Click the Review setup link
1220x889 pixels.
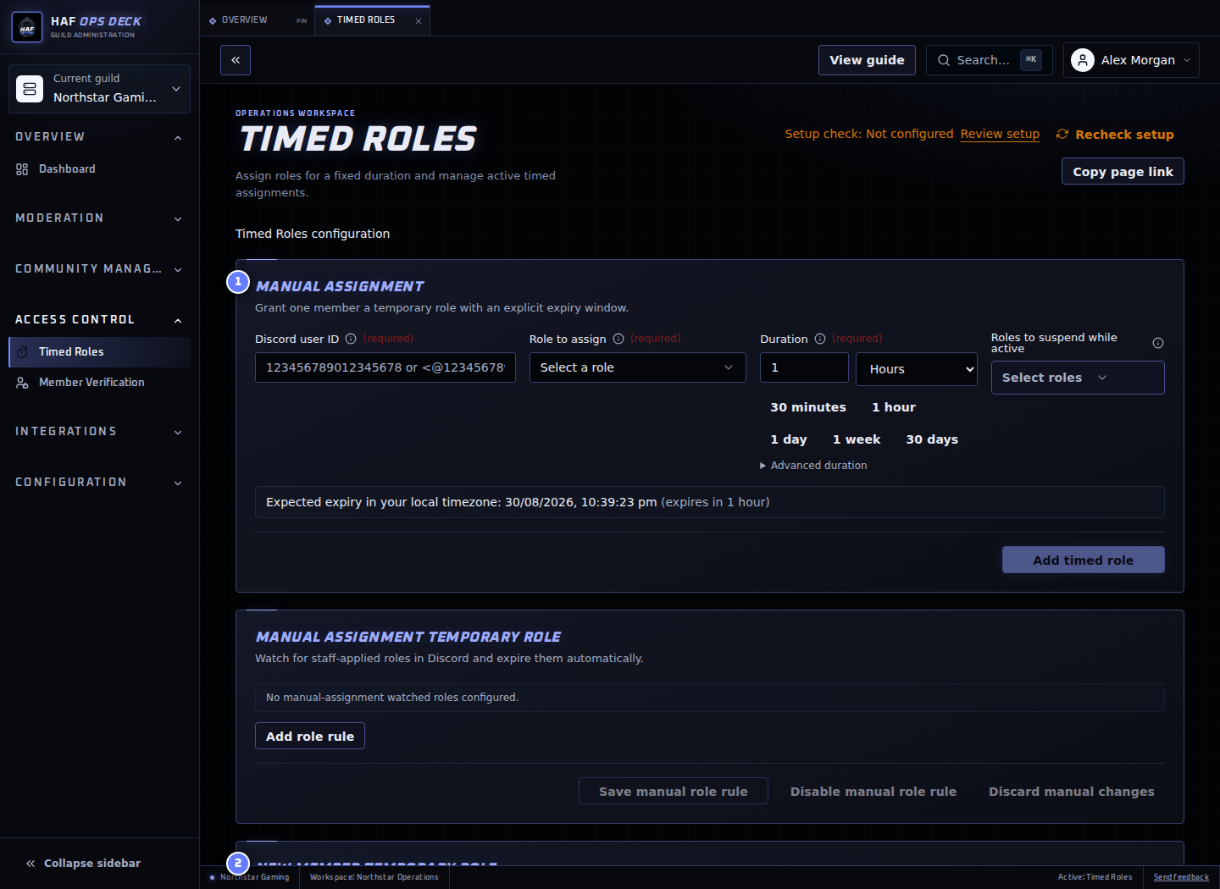point(1000,134)
